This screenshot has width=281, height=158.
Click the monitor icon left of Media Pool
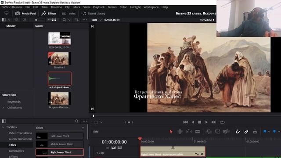pyautogui.click(x=7, y=14)
